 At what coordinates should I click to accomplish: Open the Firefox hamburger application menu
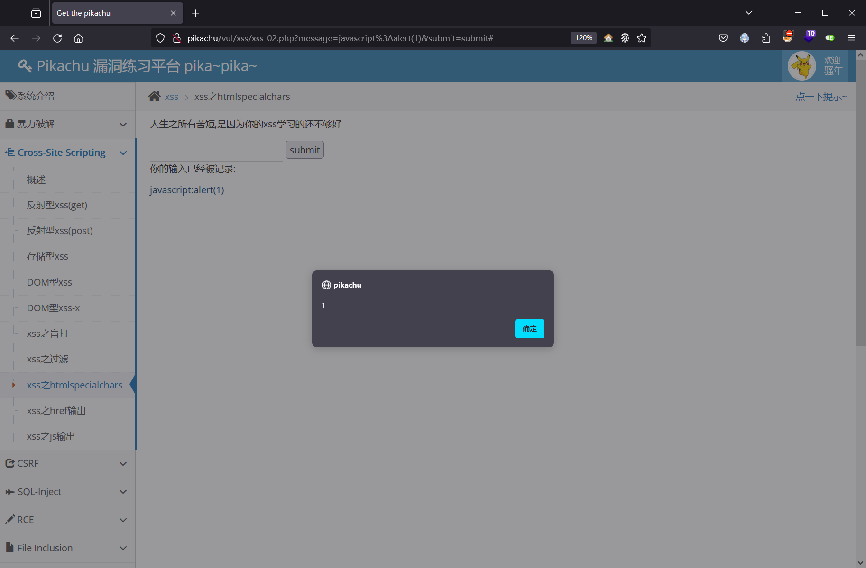(851, 38)
